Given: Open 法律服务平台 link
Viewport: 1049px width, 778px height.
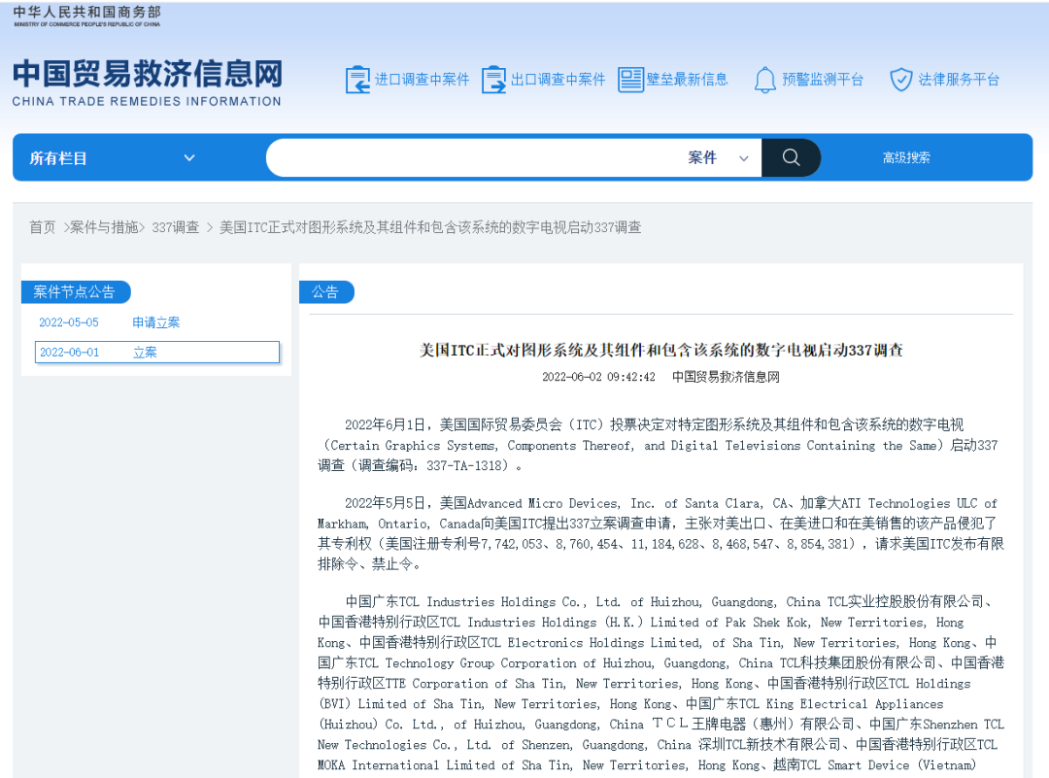Looking at the screenshot, I should click(x=959, y=80).
